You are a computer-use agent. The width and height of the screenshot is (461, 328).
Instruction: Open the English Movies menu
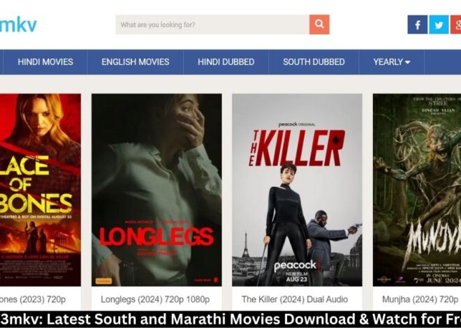136,62
